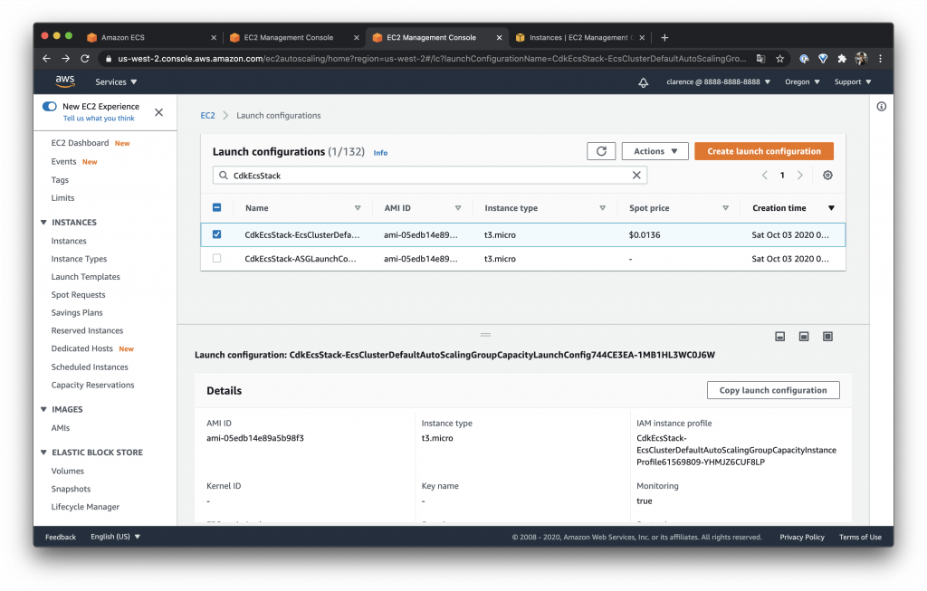Bookmark this page with the star
The width and height of the screenshot is (927, 591).
pyautogui.click(x=779, y=59)
